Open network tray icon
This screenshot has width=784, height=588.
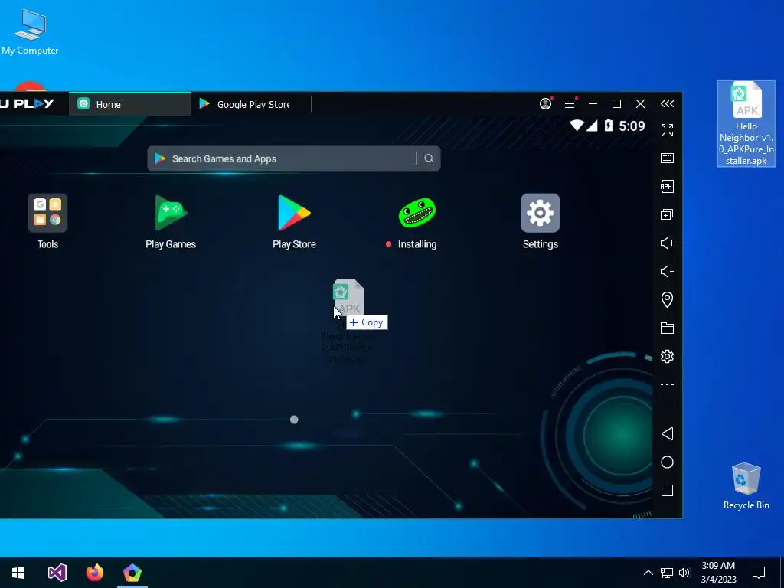coord(666,573)
